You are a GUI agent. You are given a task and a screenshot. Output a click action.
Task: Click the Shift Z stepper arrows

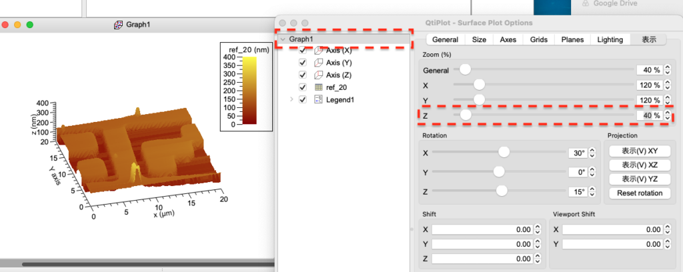point(538,259)
